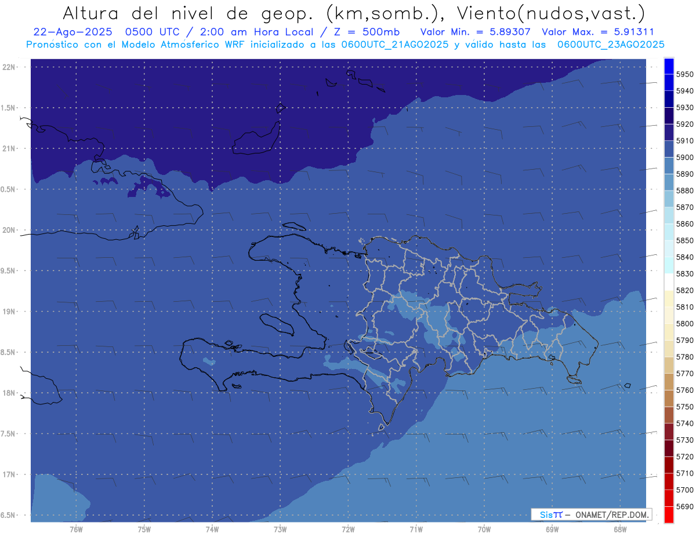Select color bar segment between 5910 and 5920
This screenshot has width=696, height=537.
(669, 133)
